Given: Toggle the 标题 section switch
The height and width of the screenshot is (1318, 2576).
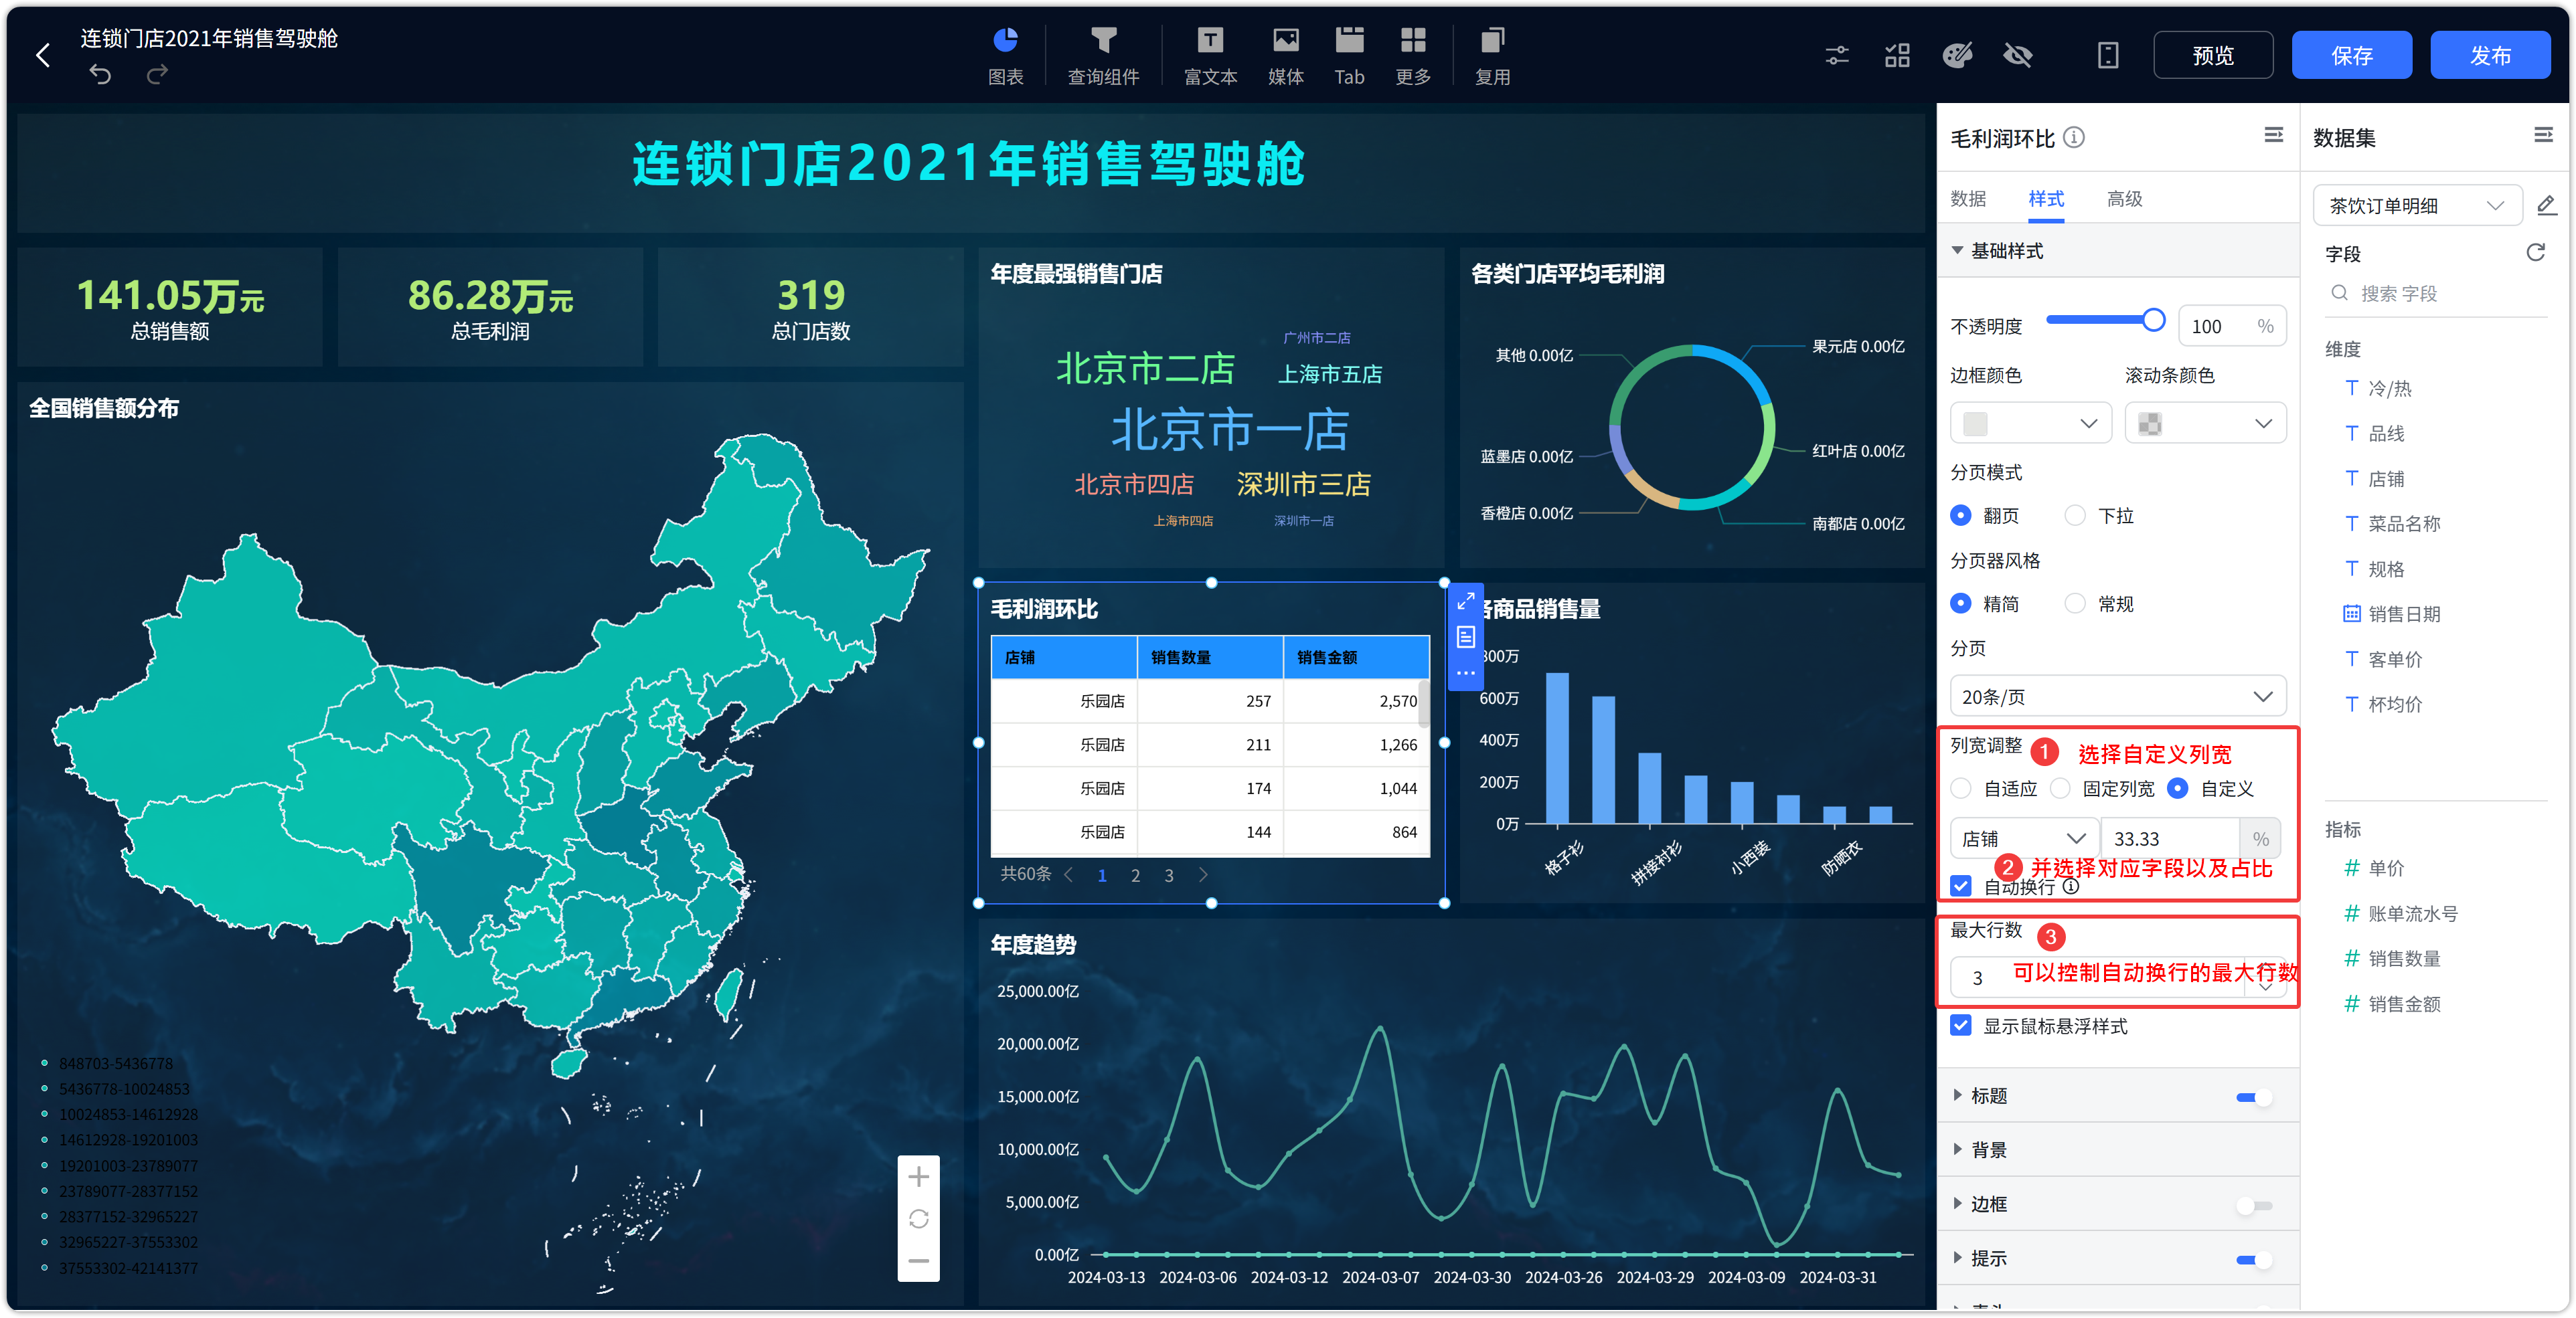Looking at the screenshot, I should 2254,1096.
